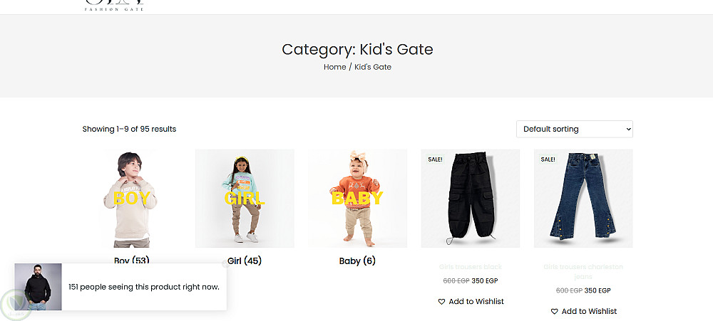Click heart icon under Girls trousers black
Screen dimensions: 713x321
441,302
